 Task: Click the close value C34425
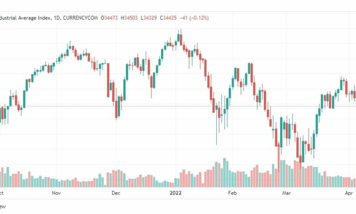pyautogui.click(x=168, y=18)
